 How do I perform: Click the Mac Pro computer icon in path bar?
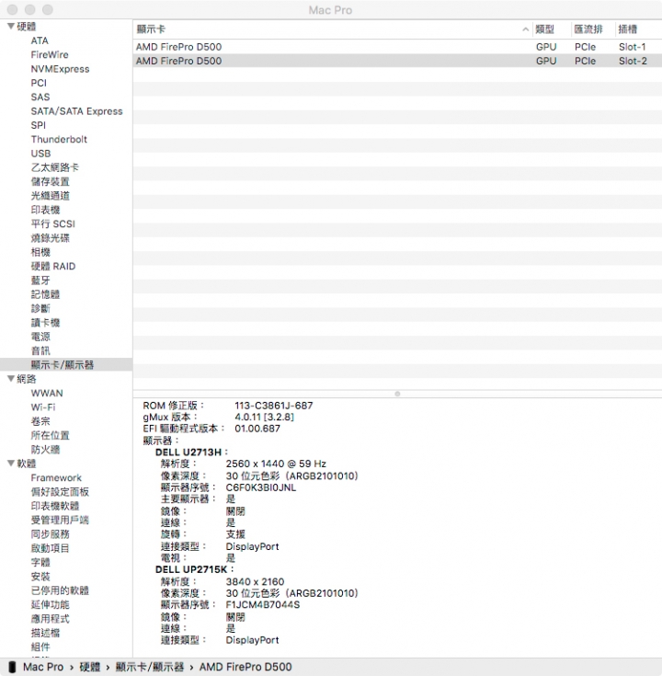tap(13, 667)
